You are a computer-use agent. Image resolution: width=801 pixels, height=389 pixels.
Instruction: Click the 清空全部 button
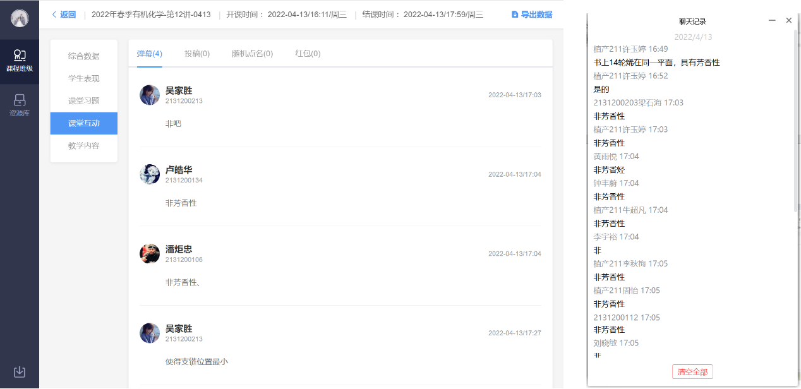[x=692, y=372]
